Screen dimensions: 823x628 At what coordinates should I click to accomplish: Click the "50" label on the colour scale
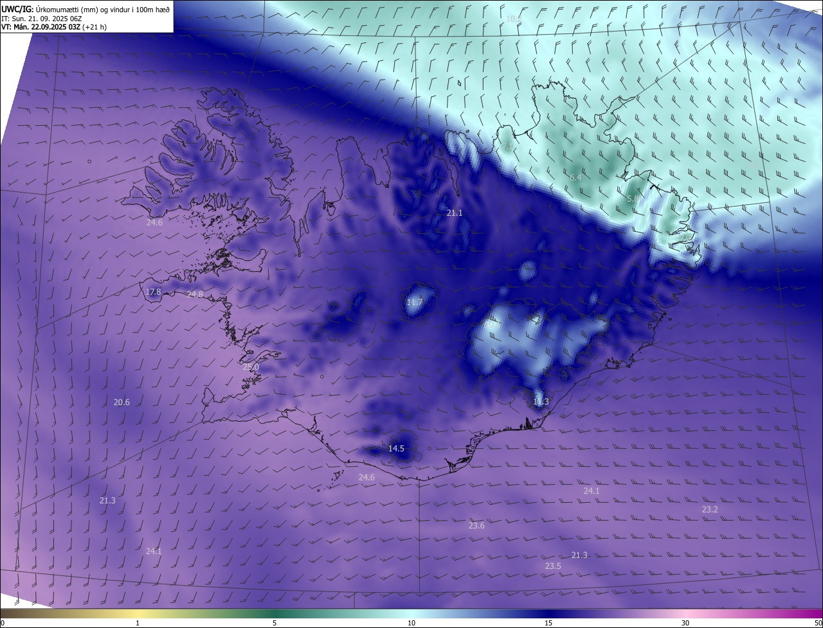[818, 623]
